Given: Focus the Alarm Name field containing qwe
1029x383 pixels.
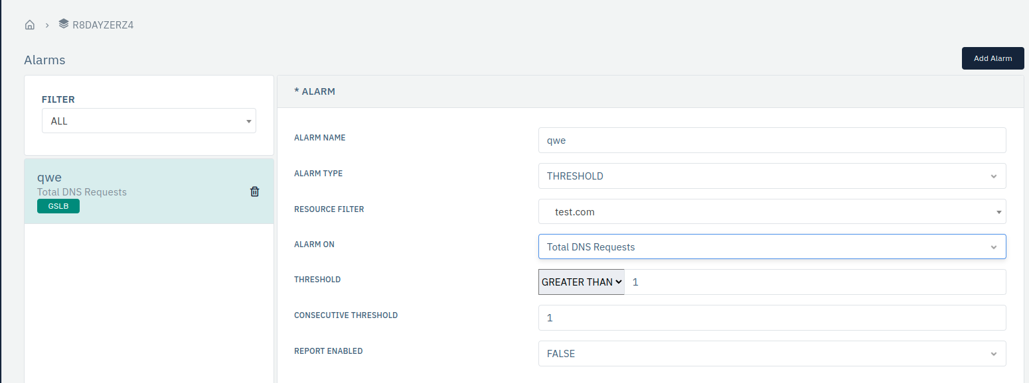Looking at the screenshot, I should click(772, 140).
